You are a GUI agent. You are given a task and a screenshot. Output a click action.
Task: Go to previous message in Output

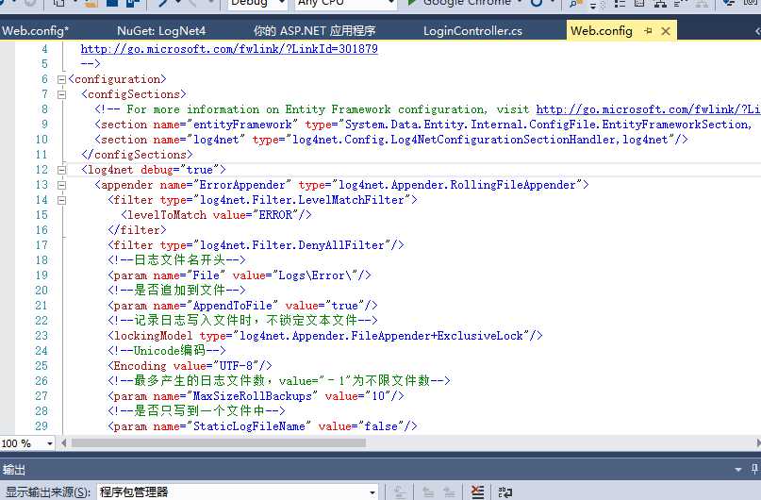(x=428, y=492)
